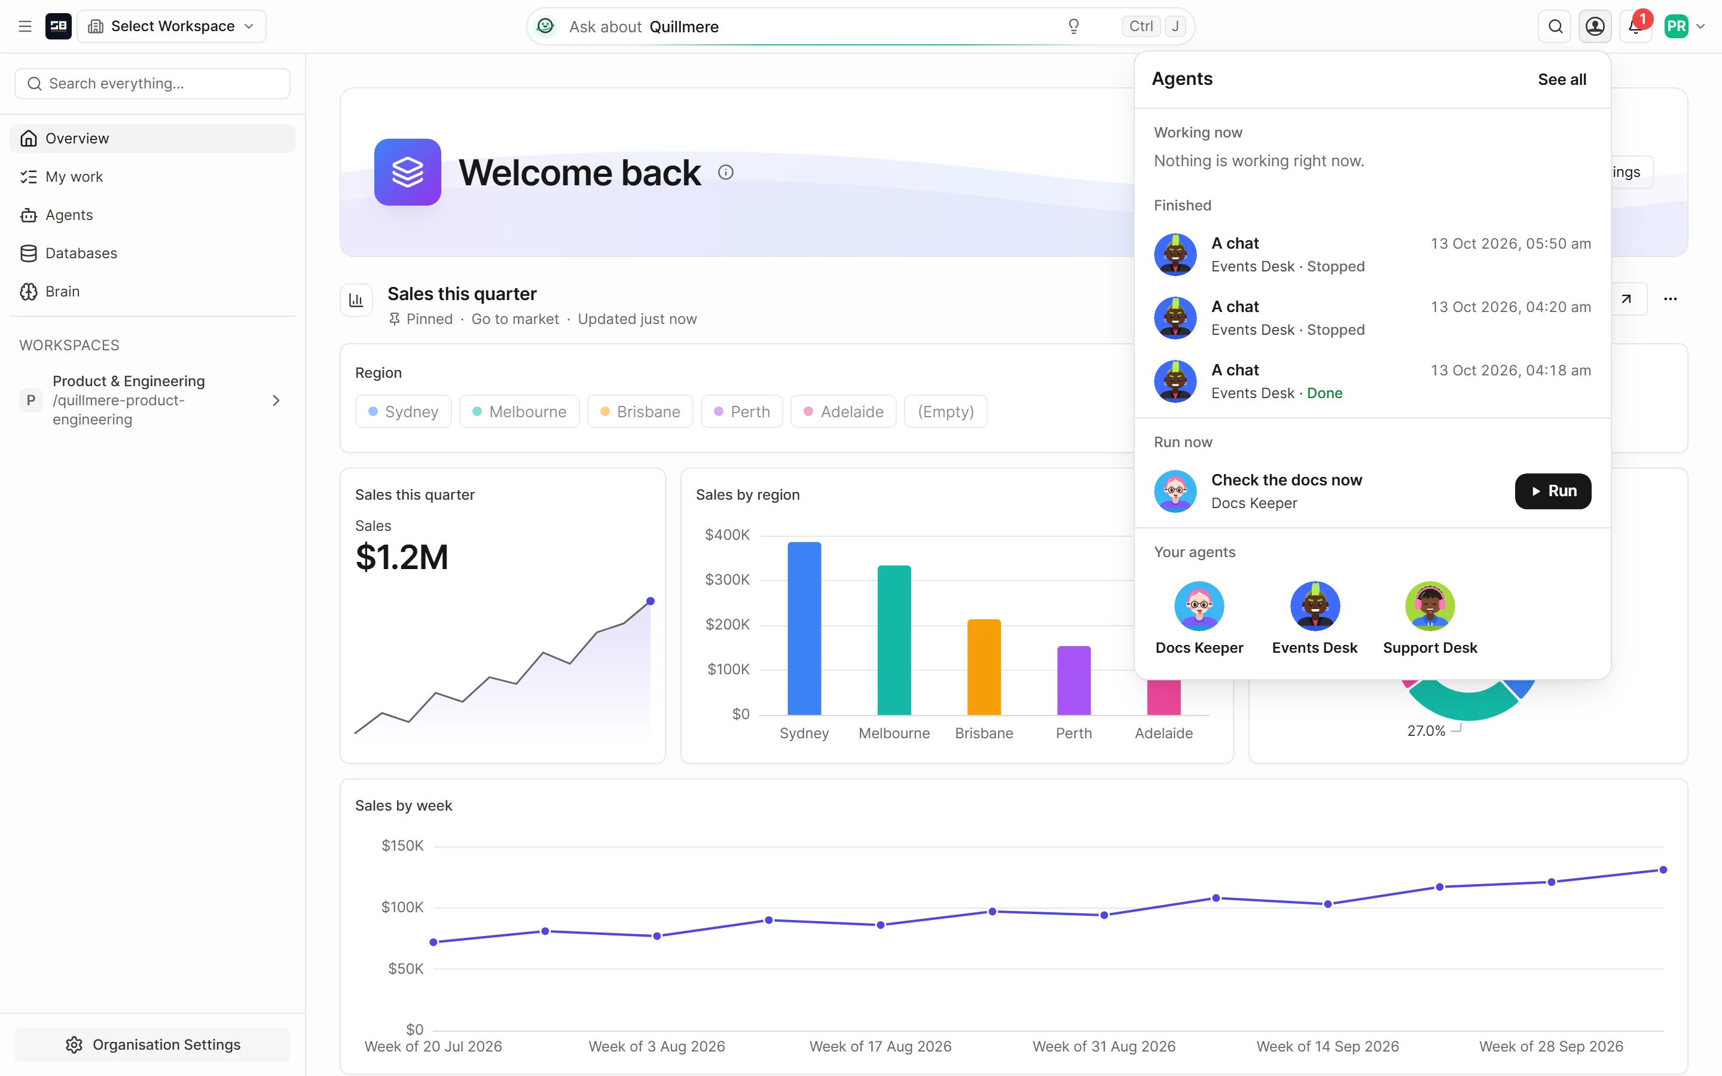Click the lightbulb icon in Ask bar
This screenshot has width=1722, height=1076.
(x=1074, y=26)
